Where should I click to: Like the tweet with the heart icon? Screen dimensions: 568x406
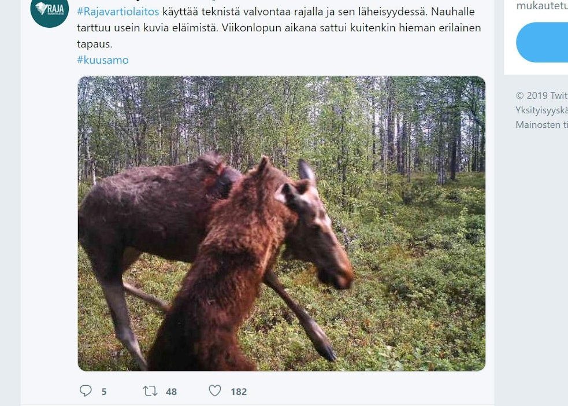point(214,390)
